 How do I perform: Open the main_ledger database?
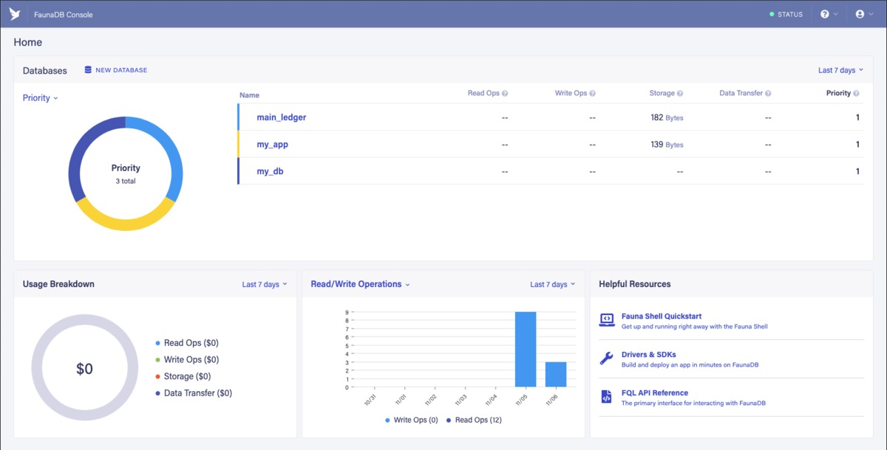click(x=282, y=117)
